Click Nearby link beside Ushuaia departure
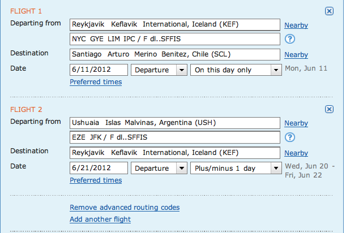Viewport: 346px width, 233px height. coord(296,123)
